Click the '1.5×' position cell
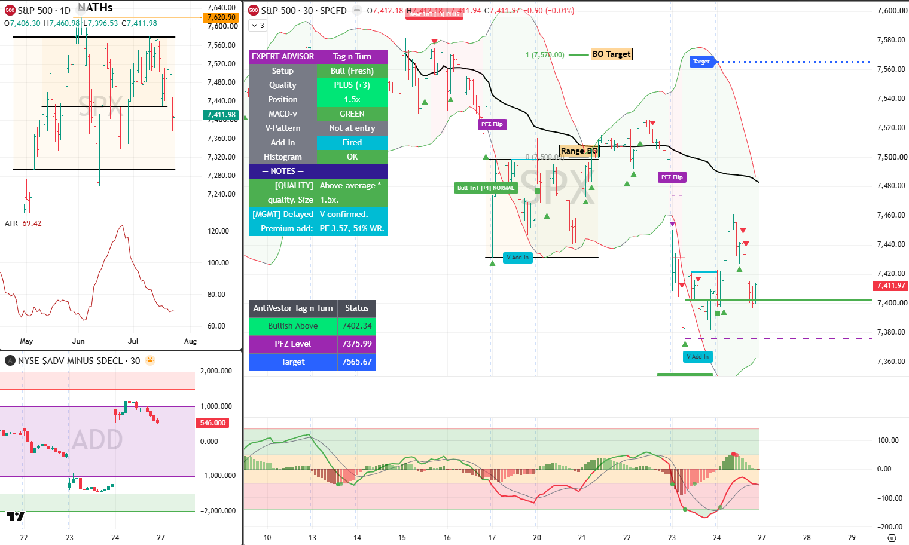 click(x=352, y=99)
